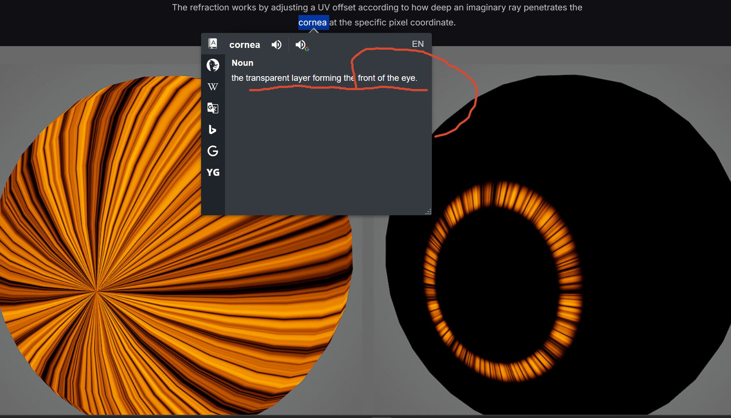Screen dimensions: 731x418
Task: Switch to the Google Translate source
Action: point(213,108)
